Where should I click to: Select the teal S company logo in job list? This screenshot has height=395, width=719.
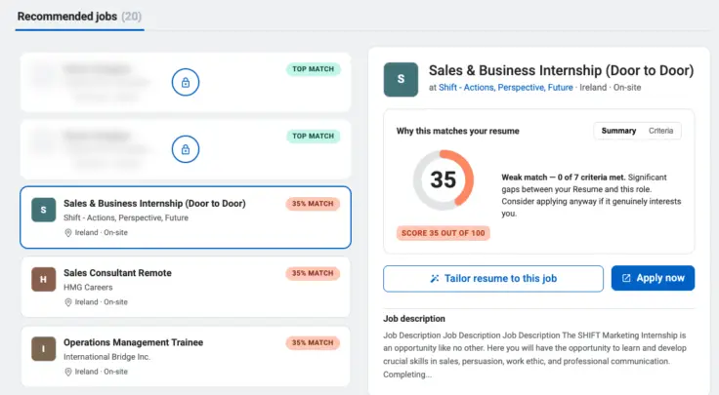click(44, 210)
